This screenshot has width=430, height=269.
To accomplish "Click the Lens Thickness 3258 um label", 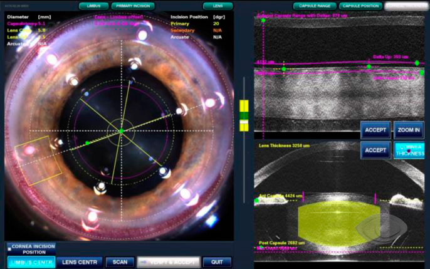I will 284,145.
